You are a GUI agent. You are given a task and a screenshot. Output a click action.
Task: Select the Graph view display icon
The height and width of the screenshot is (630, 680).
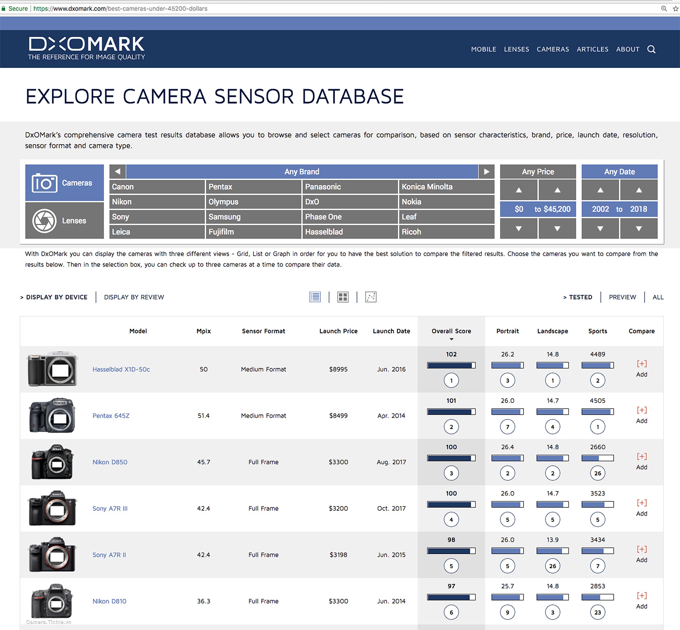click(x=371, y=297)
